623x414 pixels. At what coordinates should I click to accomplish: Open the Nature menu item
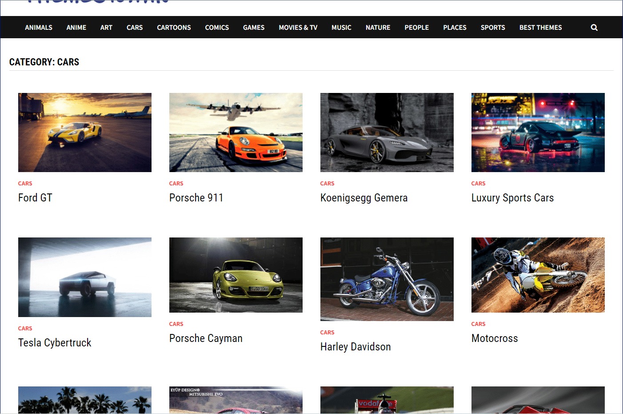(x=378, y=28)
